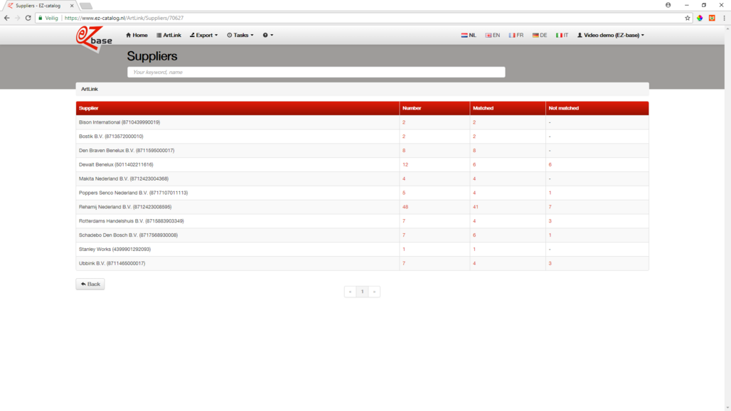
Task: Open Den Braven Benelux number count 8
Action: click(404, 151)
